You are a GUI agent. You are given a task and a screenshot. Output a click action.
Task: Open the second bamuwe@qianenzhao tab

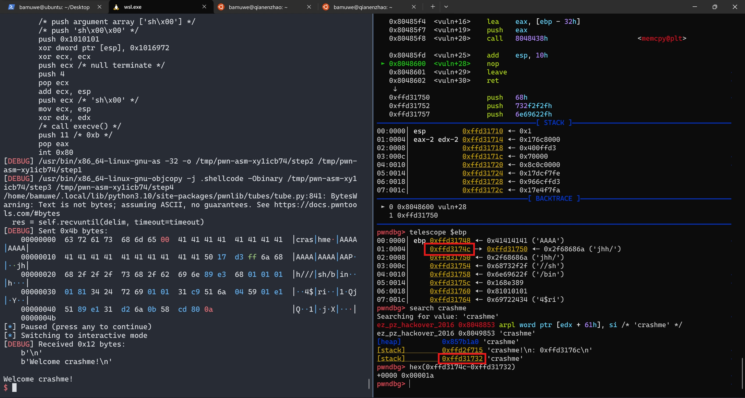pos(363,7)
